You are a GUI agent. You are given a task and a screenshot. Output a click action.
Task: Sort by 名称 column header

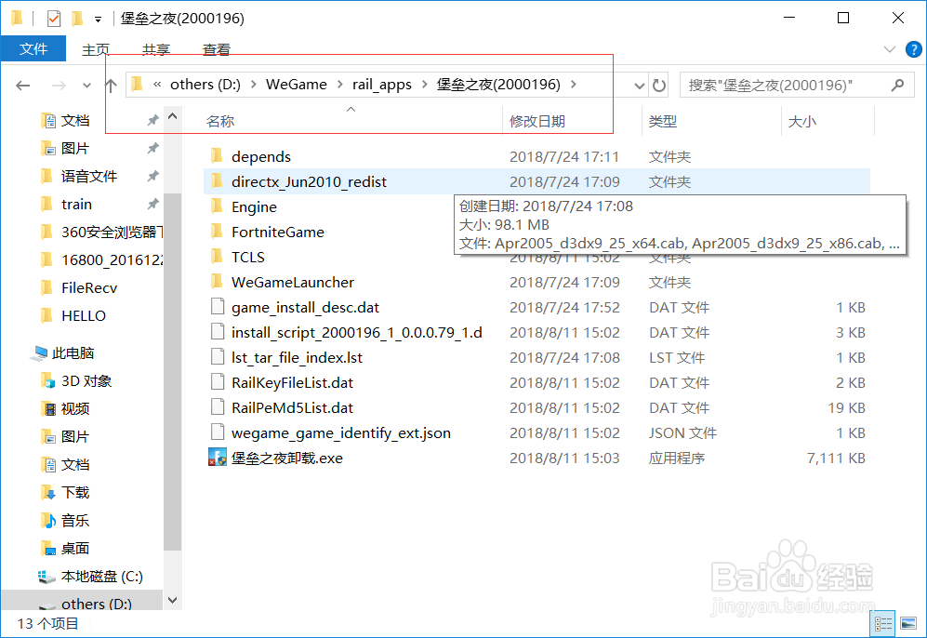coord(220,121)
